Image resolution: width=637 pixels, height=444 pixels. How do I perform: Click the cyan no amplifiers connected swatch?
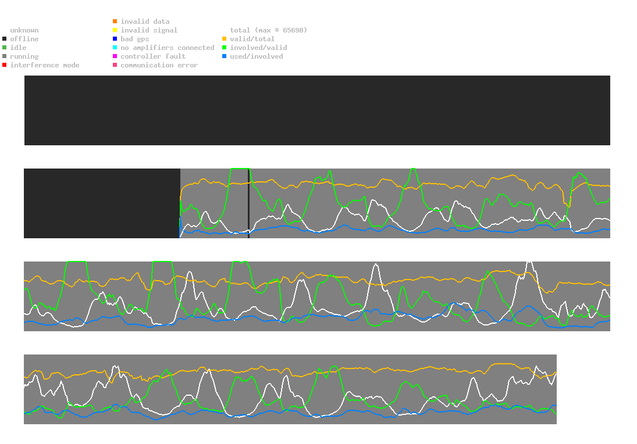coord(115,48)
